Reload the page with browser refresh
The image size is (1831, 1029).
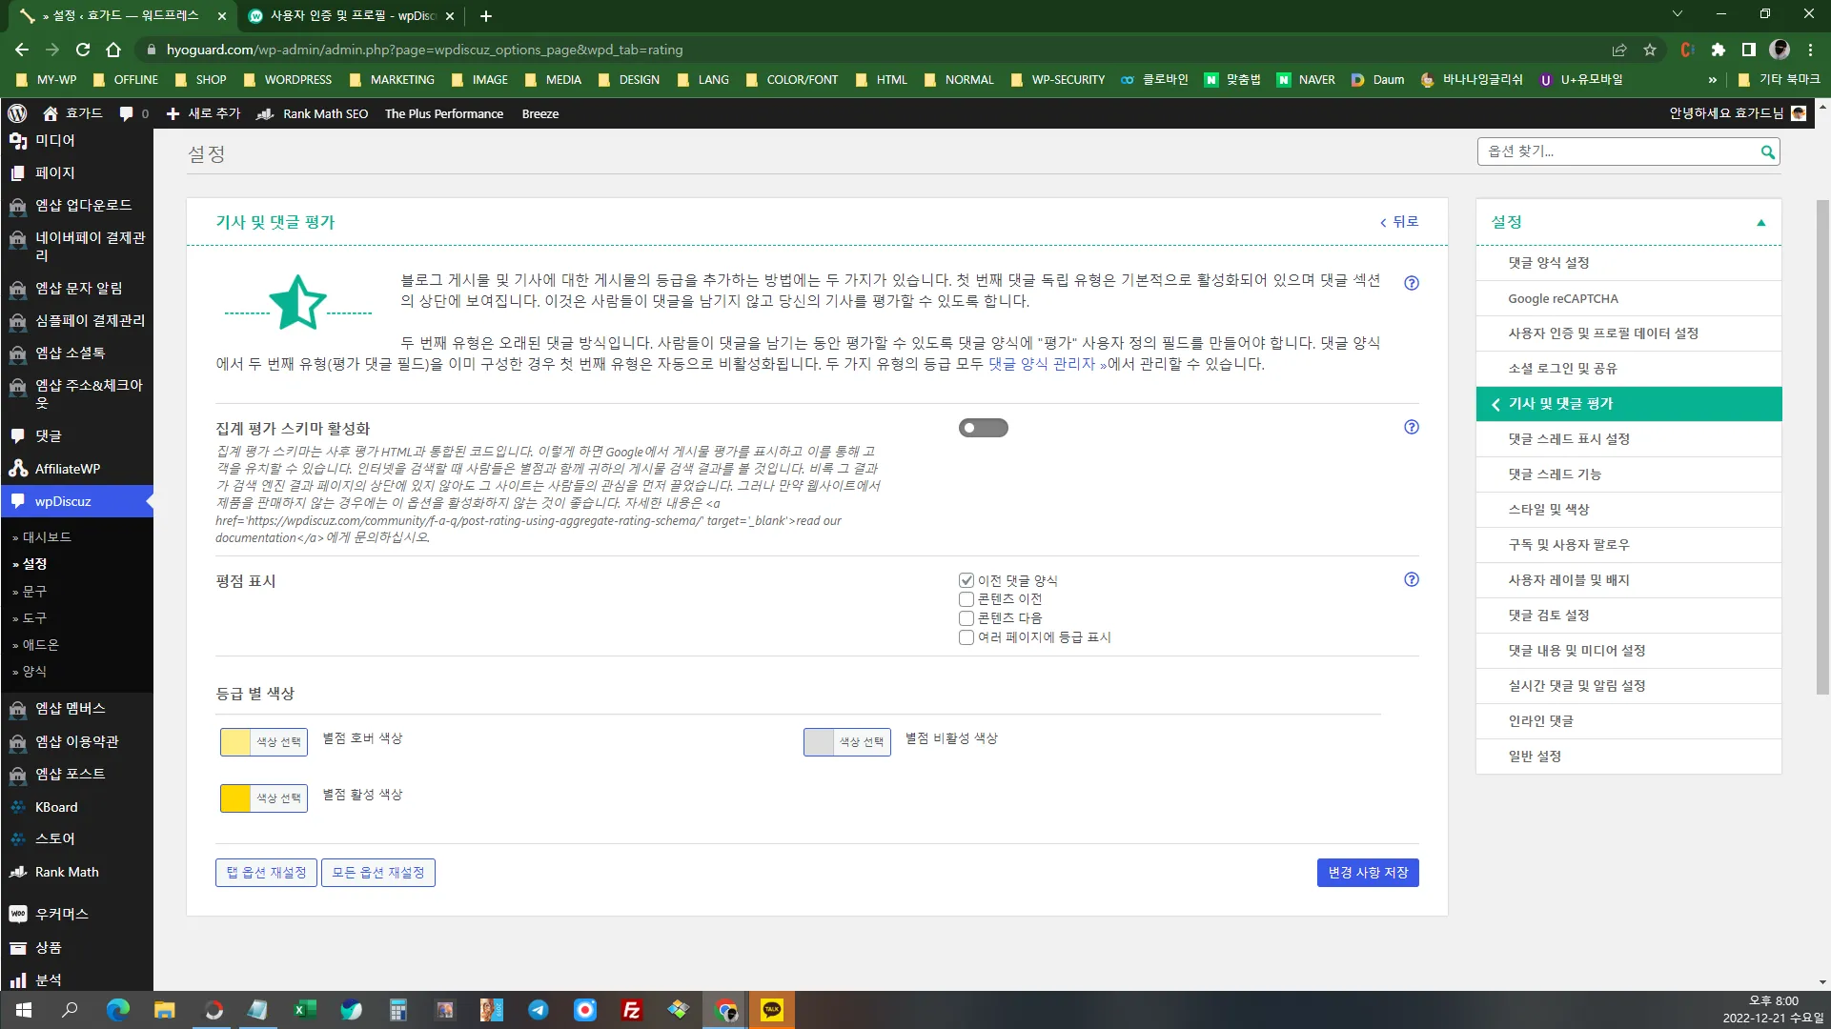[83, 50]
